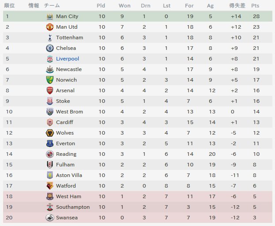Image resolution: width=275 pixels, height=226 pixels.
Task: Sort by 得失差 goal difference header
Action: coord(237,6)
